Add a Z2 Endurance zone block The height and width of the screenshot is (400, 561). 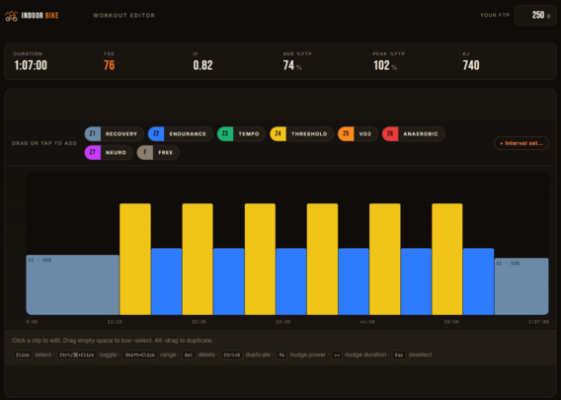pos(181,133)
